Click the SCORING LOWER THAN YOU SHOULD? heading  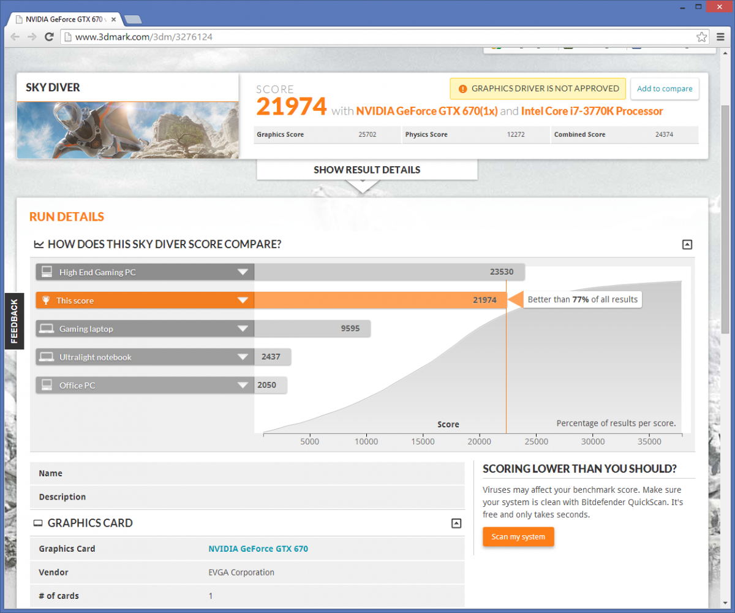pyautogui.click(x=579, y=469)
